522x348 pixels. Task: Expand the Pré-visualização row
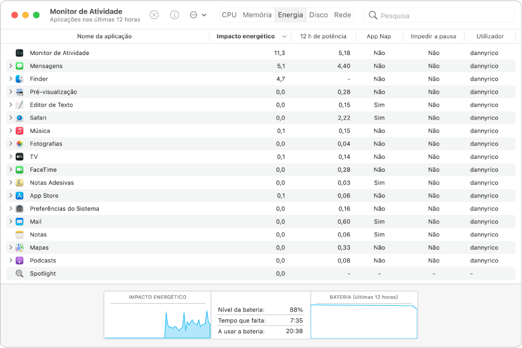(11, 92)
